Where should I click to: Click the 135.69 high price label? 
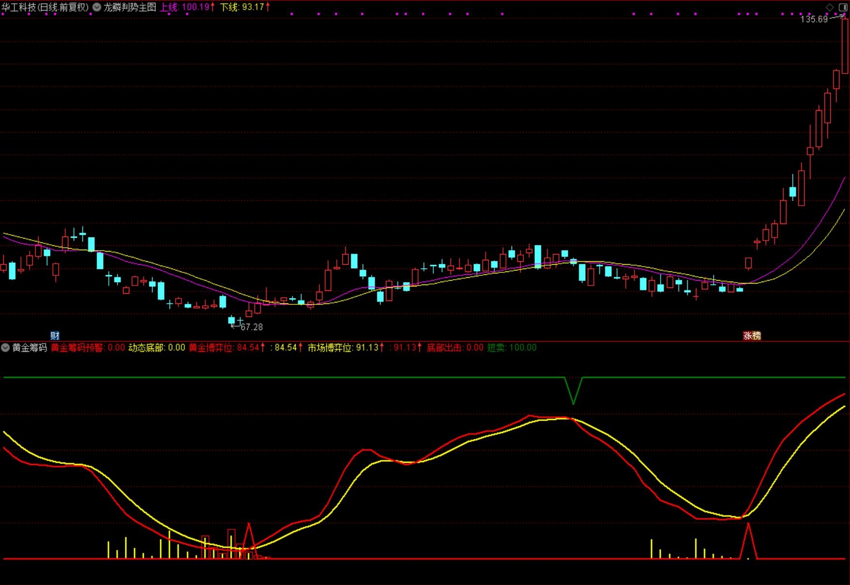coord(814,19)
